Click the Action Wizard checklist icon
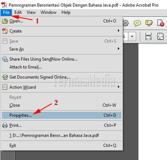 tap(5, 87)
